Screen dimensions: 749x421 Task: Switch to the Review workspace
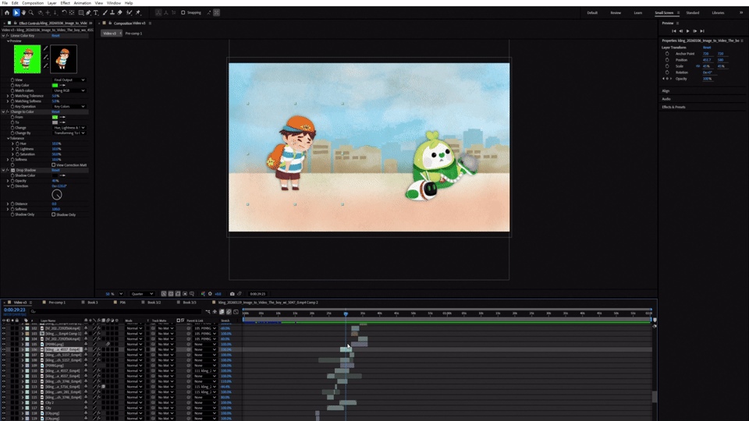point(616,13)
